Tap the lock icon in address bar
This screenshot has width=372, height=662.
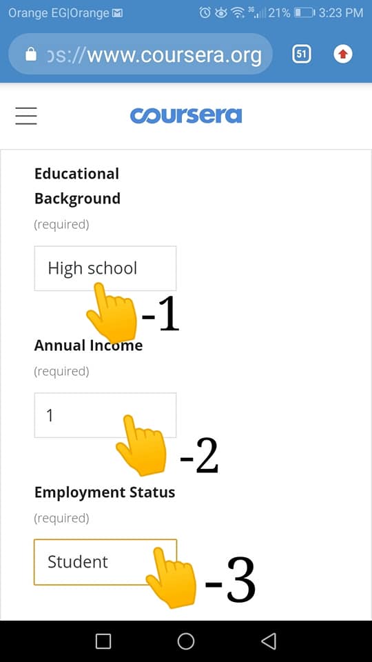coord(31,54)
